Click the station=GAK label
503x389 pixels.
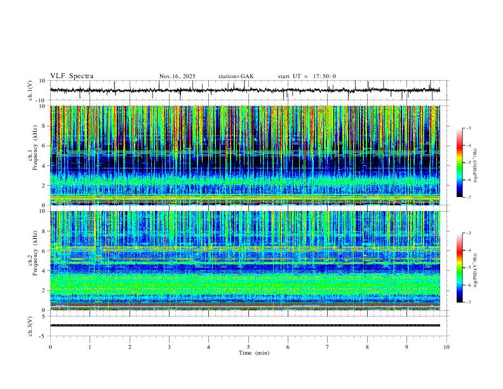pos(236,76)
